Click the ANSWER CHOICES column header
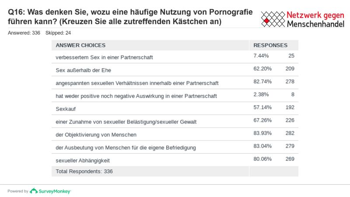Viewport: 350px width, 197px height. 80,45
